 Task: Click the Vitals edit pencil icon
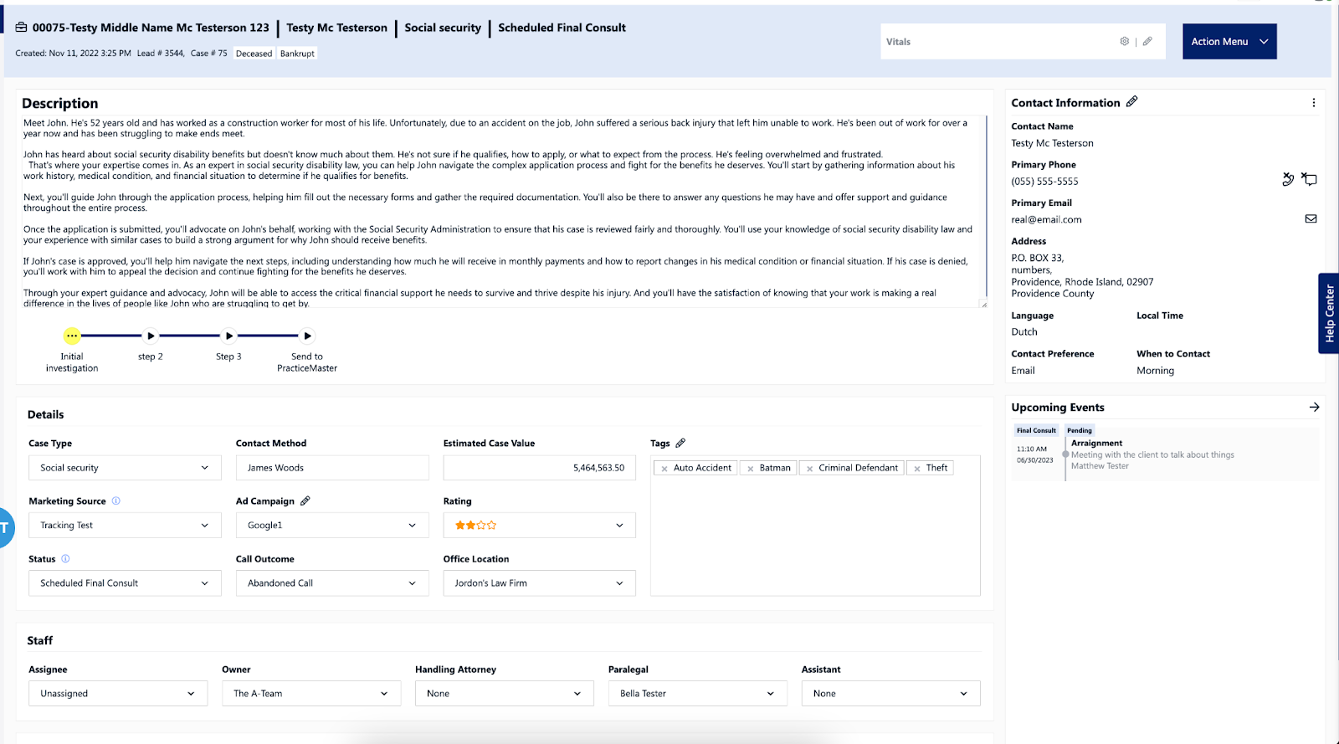1147,41
